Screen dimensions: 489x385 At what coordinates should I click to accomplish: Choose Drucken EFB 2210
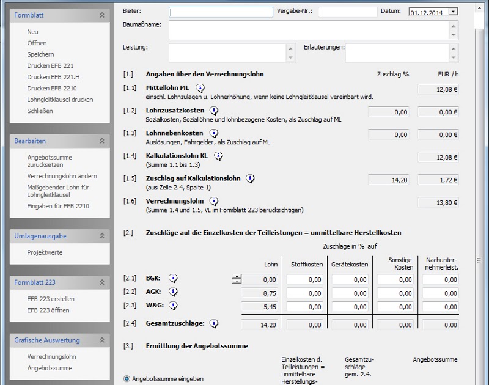click(x=52, y=89)
